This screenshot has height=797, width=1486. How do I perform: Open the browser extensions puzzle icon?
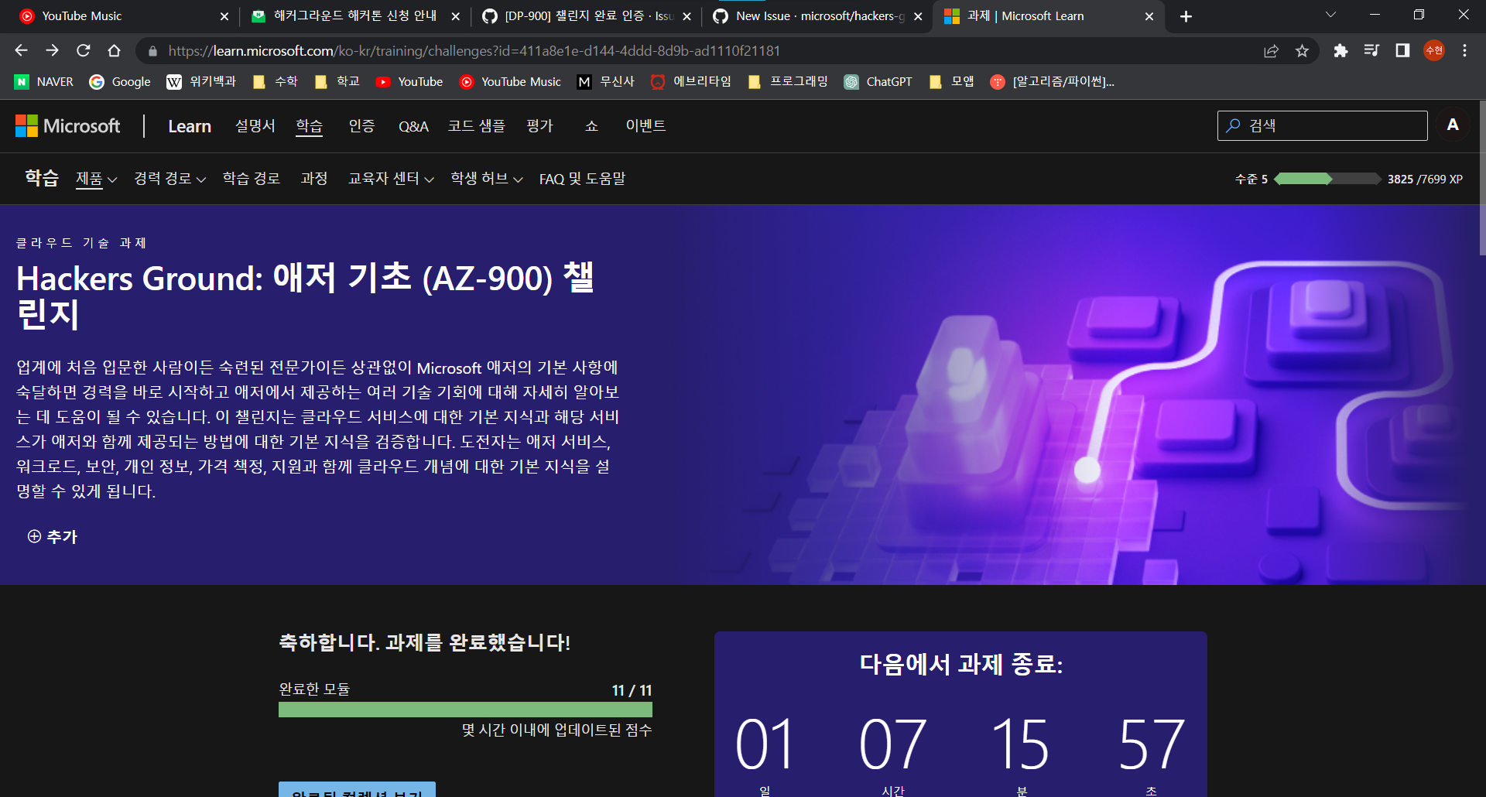click(1340, 50)
